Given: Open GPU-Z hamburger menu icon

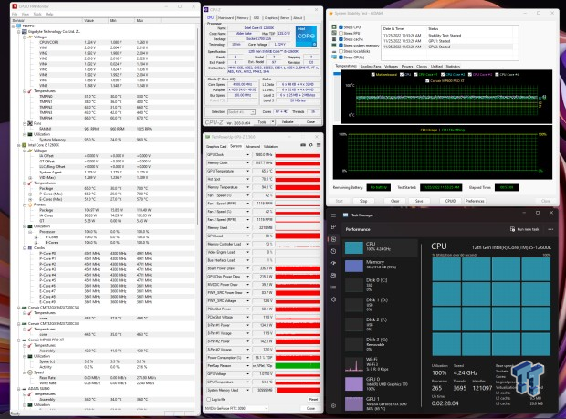Looking at the screenshot, I should (x=319, y=145).
